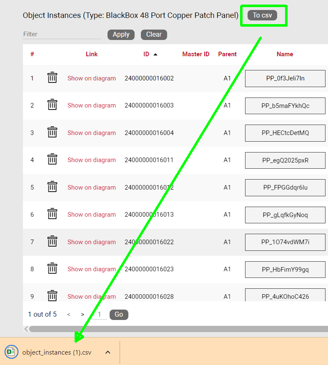Export table with To csv button

tap(262, 15)
